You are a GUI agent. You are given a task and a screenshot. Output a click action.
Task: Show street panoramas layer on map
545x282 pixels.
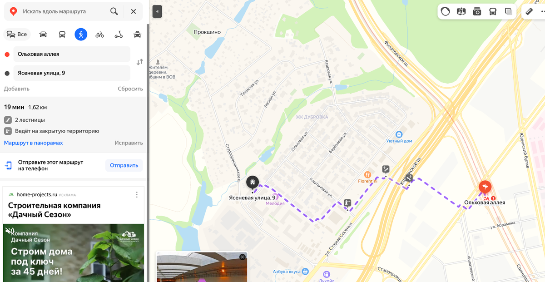point(461,12)
